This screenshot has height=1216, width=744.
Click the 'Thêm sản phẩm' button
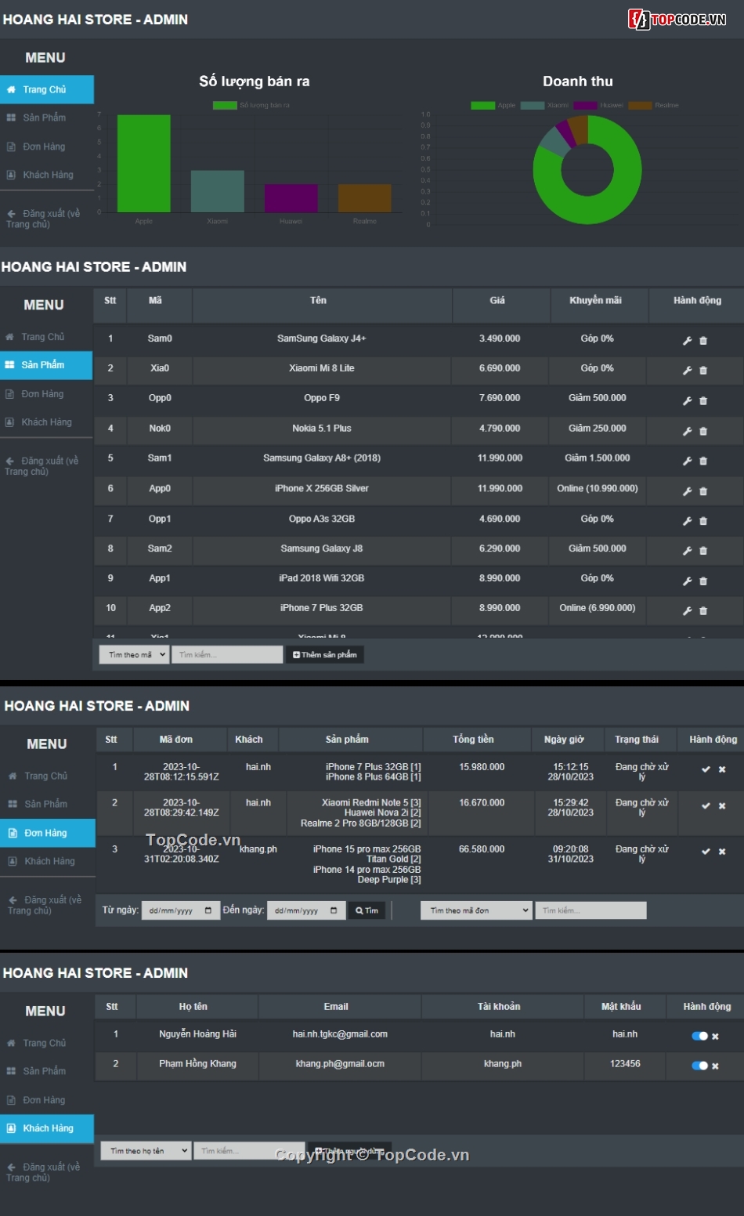tap(325, 655)
